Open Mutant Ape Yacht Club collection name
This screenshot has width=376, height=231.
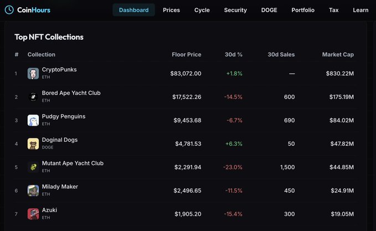pyautogui.click(x=73, y=163)
